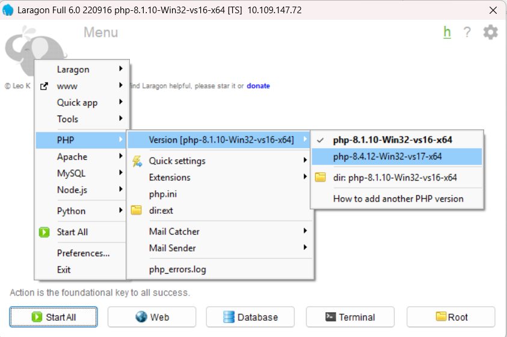The height and width of the screenshot is (337, 507).
Task: Open the MySQL submenu
Action: tap(71, 173)
